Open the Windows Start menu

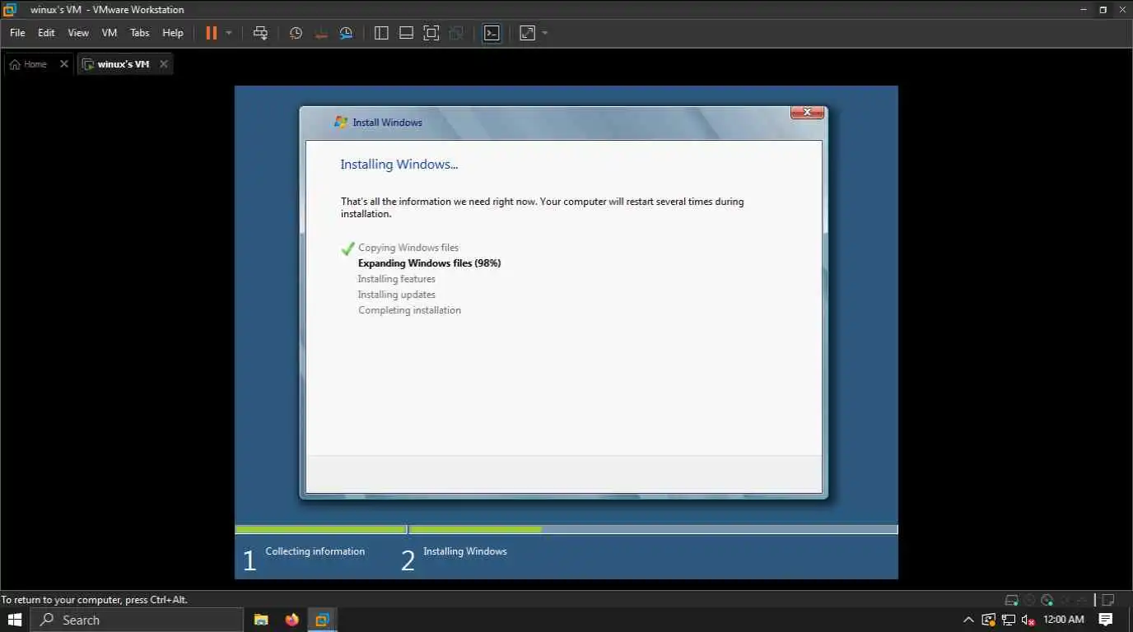point(15,620)
